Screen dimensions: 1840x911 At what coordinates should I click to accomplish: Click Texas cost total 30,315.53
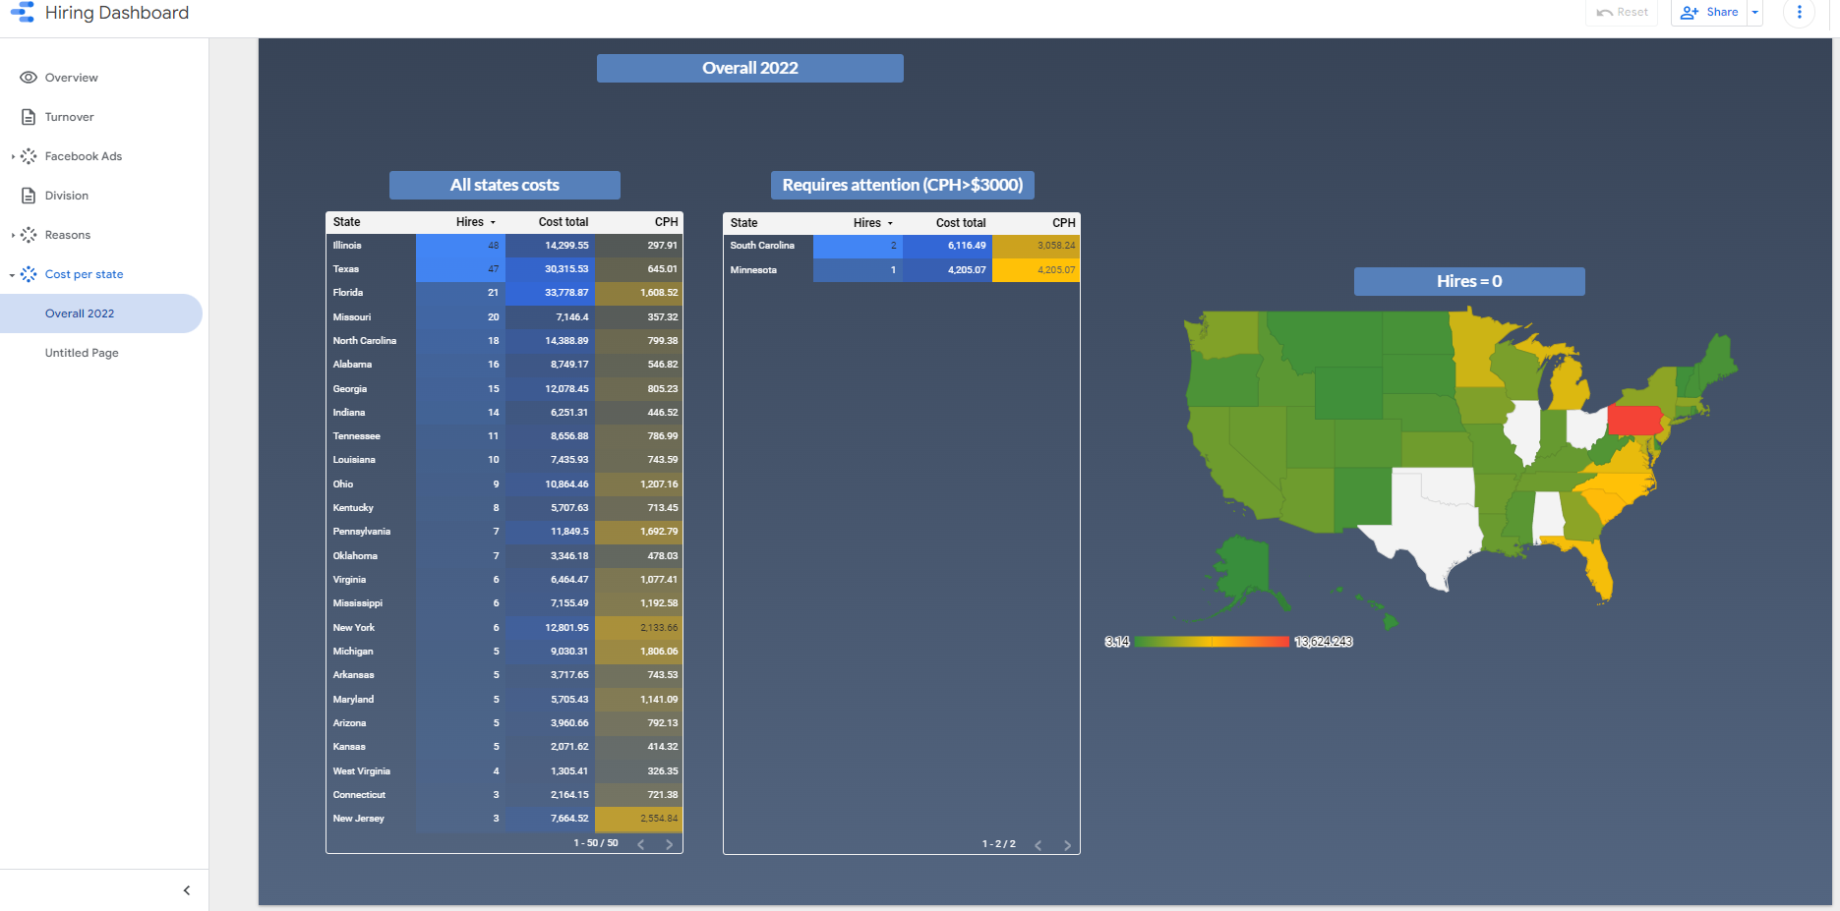click(x=550, y=269)
